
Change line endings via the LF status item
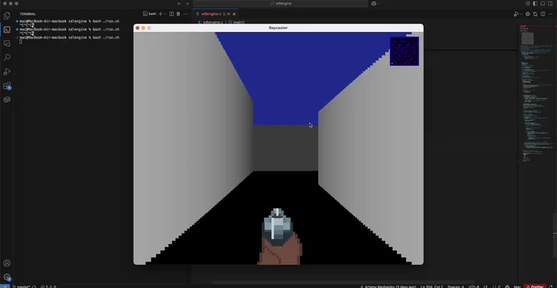485,286
